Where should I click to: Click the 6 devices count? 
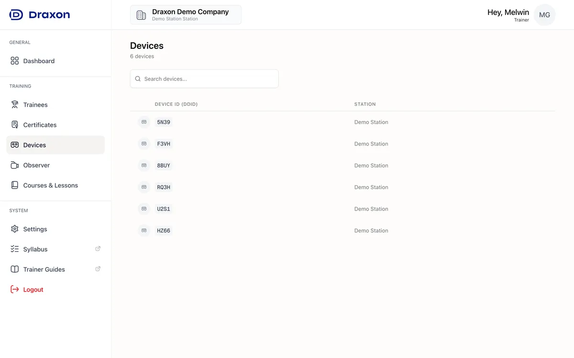142,56
